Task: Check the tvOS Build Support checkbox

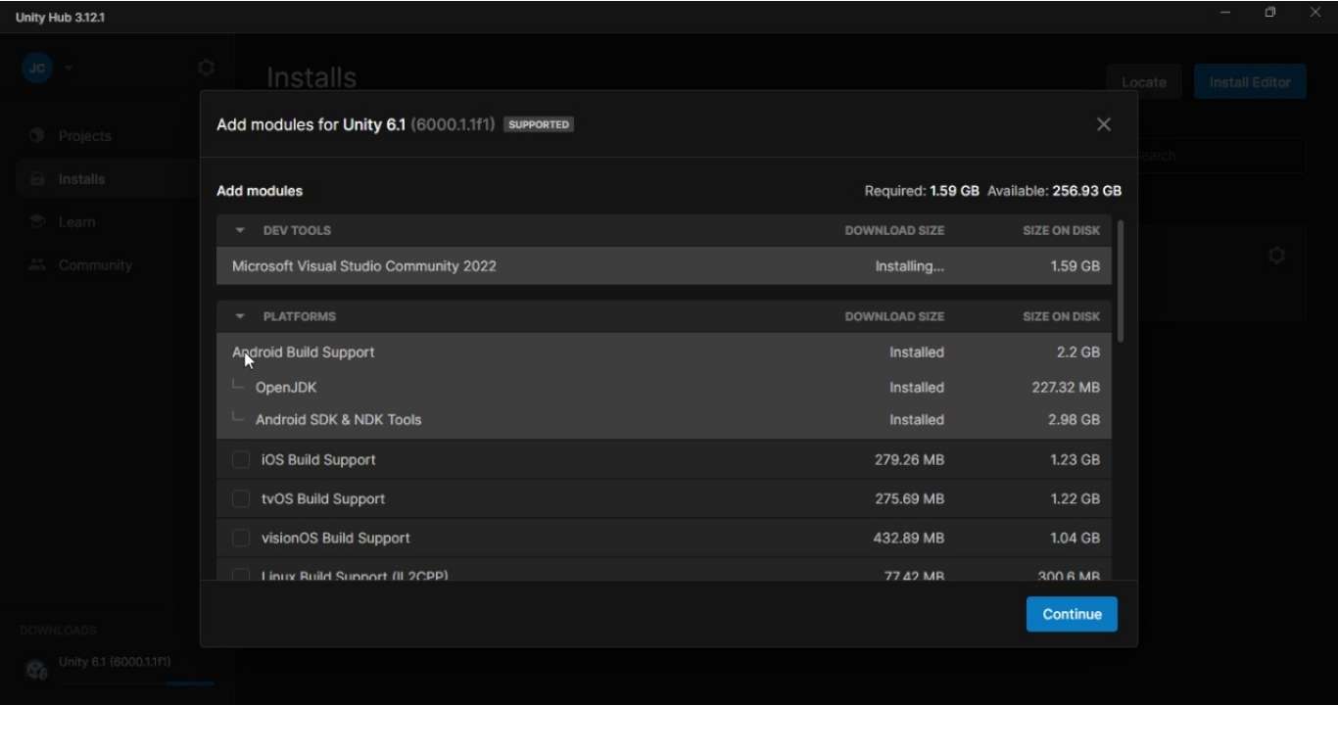Action: point(241,498)
